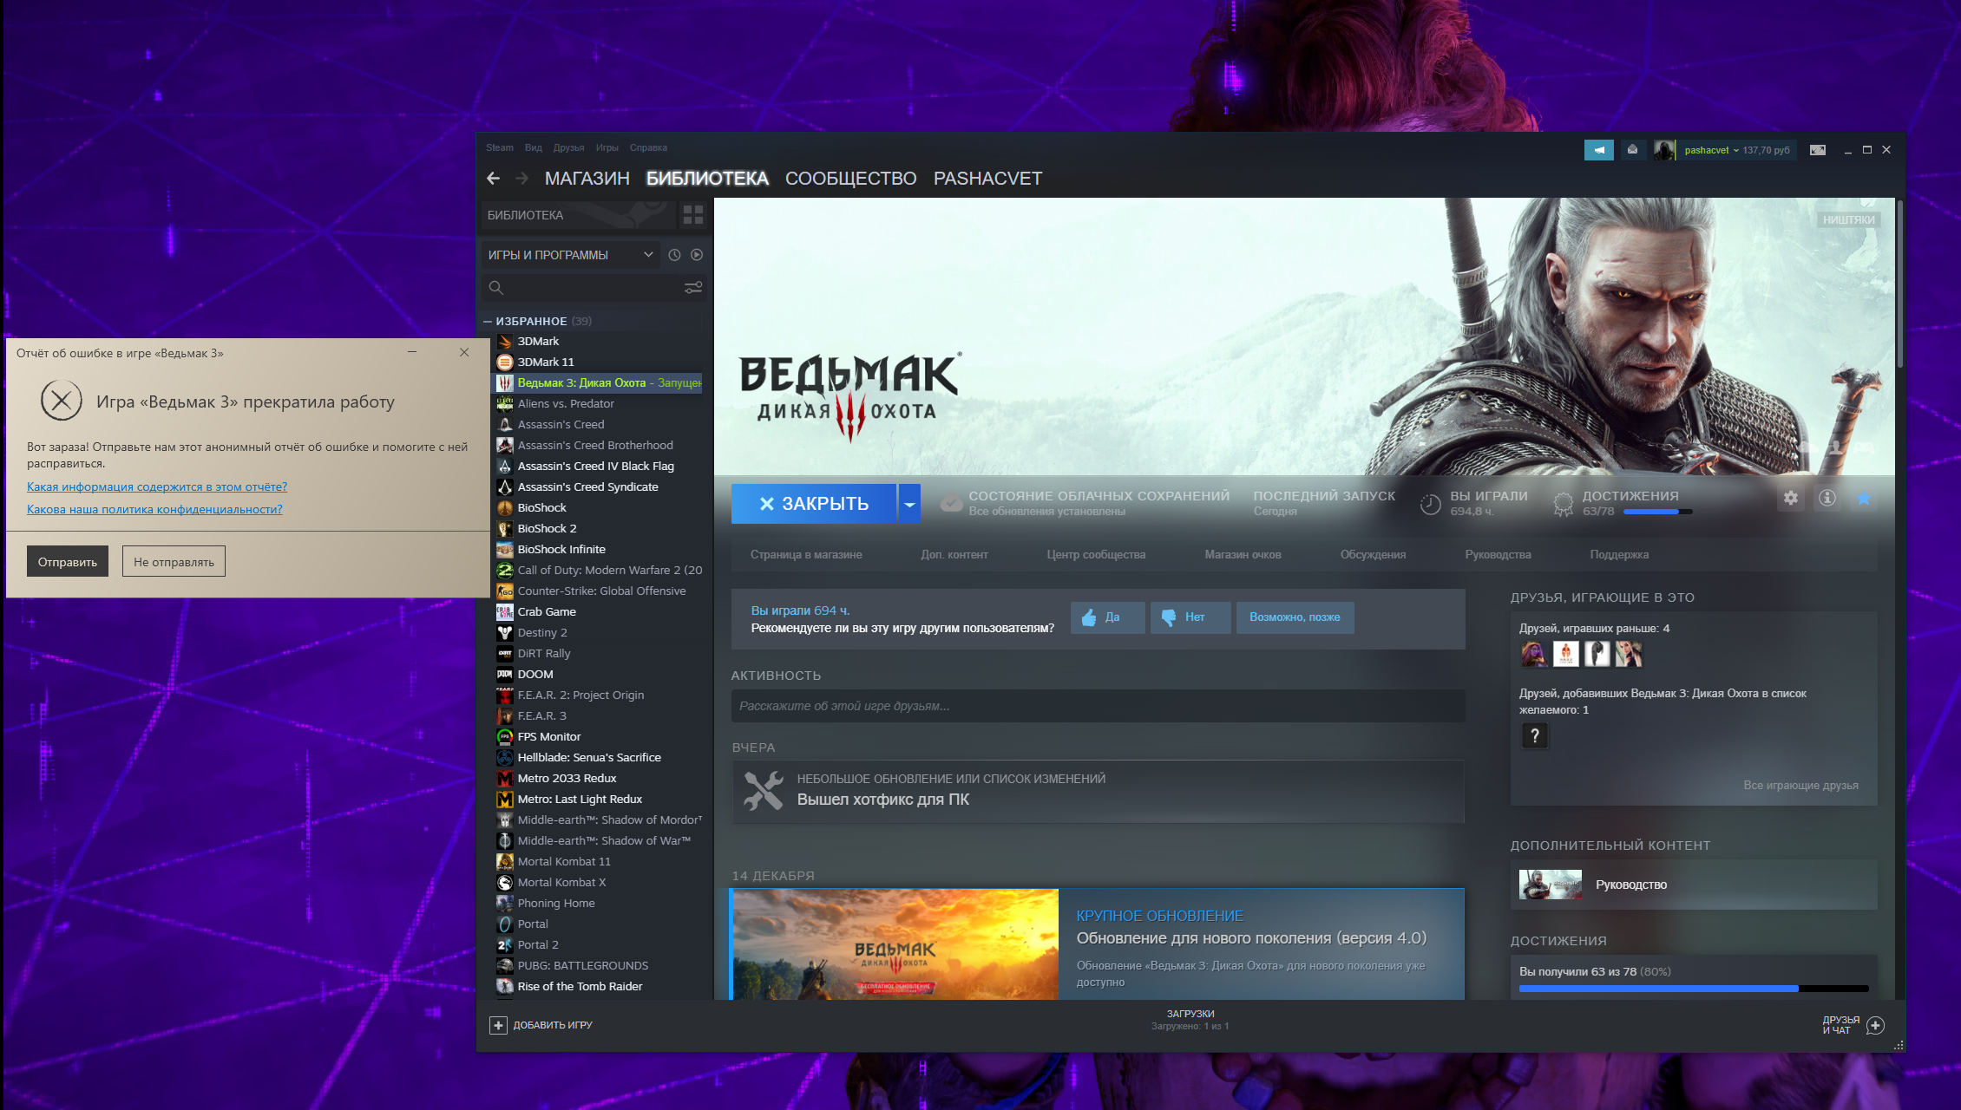1961x1110 pixels.
Task: Click Отправить in error report dialog
Action: (68, 562)
